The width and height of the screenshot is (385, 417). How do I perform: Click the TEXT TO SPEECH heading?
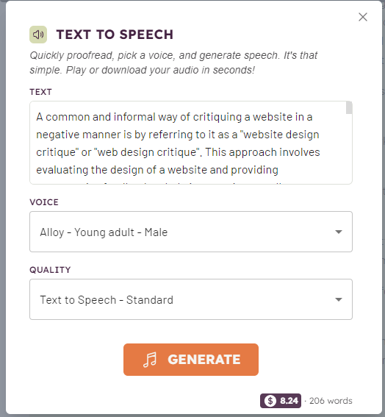coord(115,35)
